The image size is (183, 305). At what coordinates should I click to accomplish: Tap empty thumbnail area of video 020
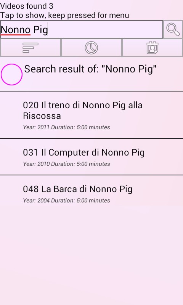pyautogui.click(x=11, y=115)
